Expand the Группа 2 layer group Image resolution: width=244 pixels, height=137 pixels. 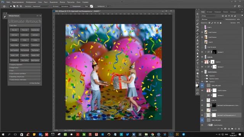[x=205, y=76]
